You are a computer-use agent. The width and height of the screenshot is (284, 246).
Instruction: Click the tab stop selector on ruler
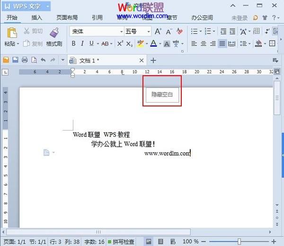[5, 72]
